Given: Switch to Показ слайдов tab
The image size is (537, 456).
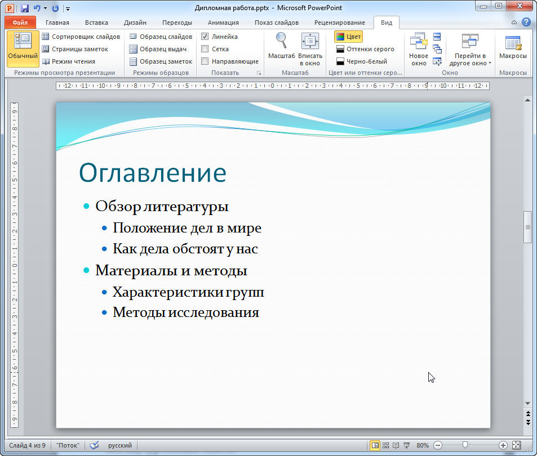Looking at the screenshot, I should [x=276, y=23].
